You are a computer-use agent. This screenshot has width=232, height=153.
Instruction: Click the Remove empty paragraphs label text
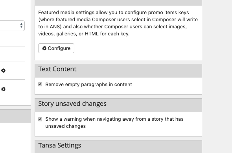click(88, 85)
